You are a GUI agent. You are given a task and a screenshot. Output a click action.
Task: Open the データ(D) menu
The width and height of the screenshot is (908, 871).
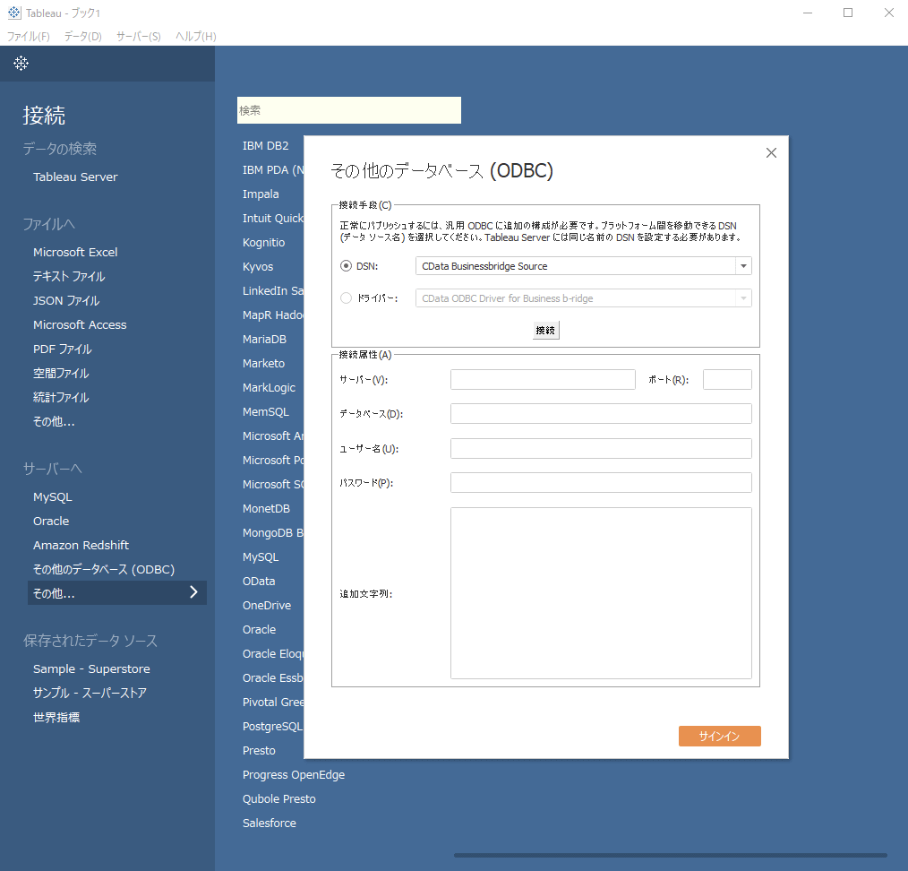[82, 37]
